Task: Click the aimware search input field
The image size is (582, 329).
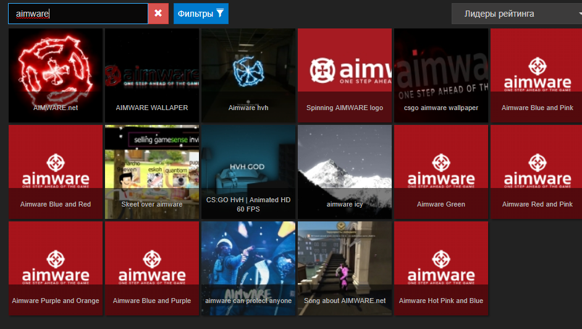Action: click(x=78, y=14)
